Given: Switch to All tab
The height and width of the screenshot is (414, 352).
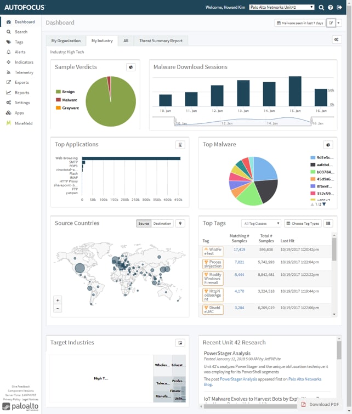Looking at the screenshot, I should click(x=126, y=41).
